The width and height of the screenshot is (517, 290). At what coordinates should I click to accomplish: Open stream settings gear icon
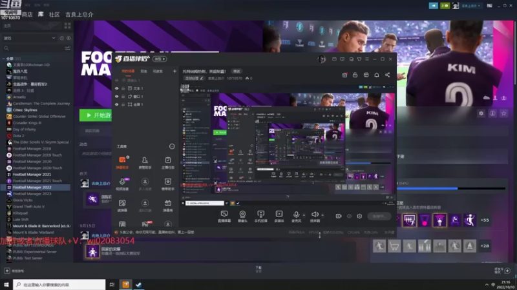pyautogui.click(x=359, y=216)
